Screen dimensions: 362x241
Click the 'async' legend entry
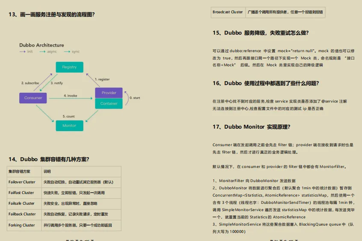click(x=48, y=51)
